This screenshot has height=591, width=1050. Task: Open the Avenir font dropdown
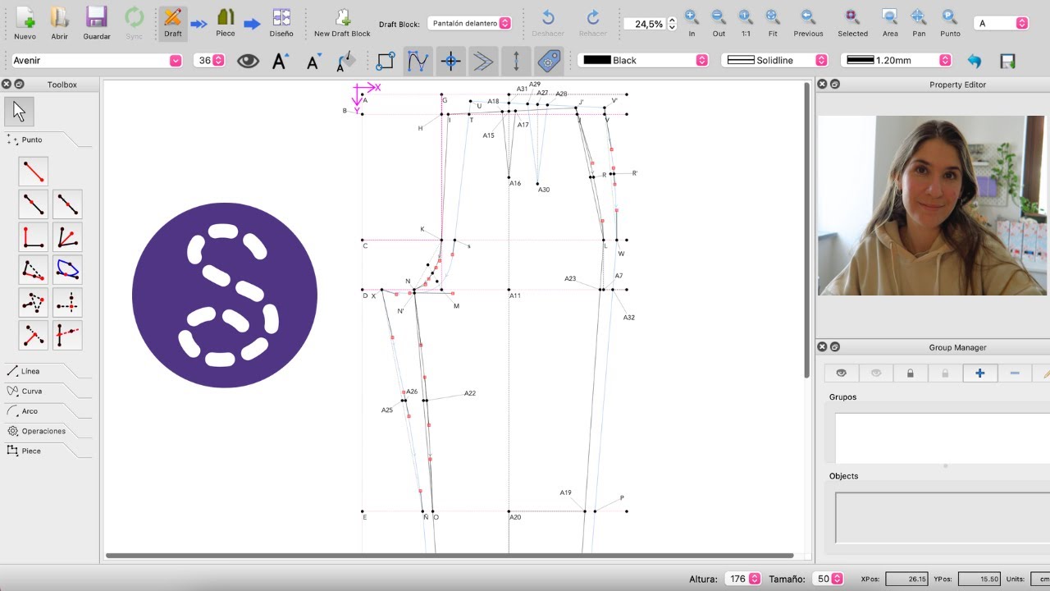tap(95, 61)
